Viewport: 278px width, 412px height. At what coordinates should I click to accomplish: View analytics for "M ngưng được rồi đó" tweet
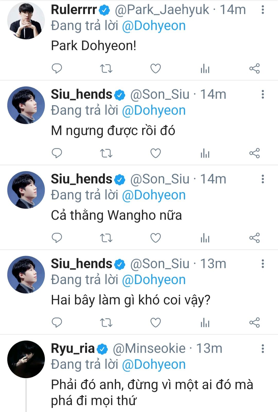coord(205,153)
